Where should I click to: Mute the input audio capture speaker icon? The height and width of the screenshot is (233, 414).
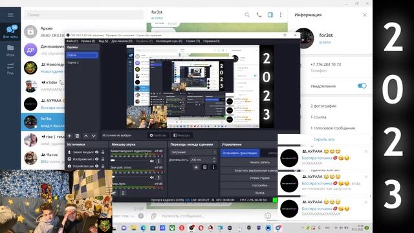[x=152, y=161]
